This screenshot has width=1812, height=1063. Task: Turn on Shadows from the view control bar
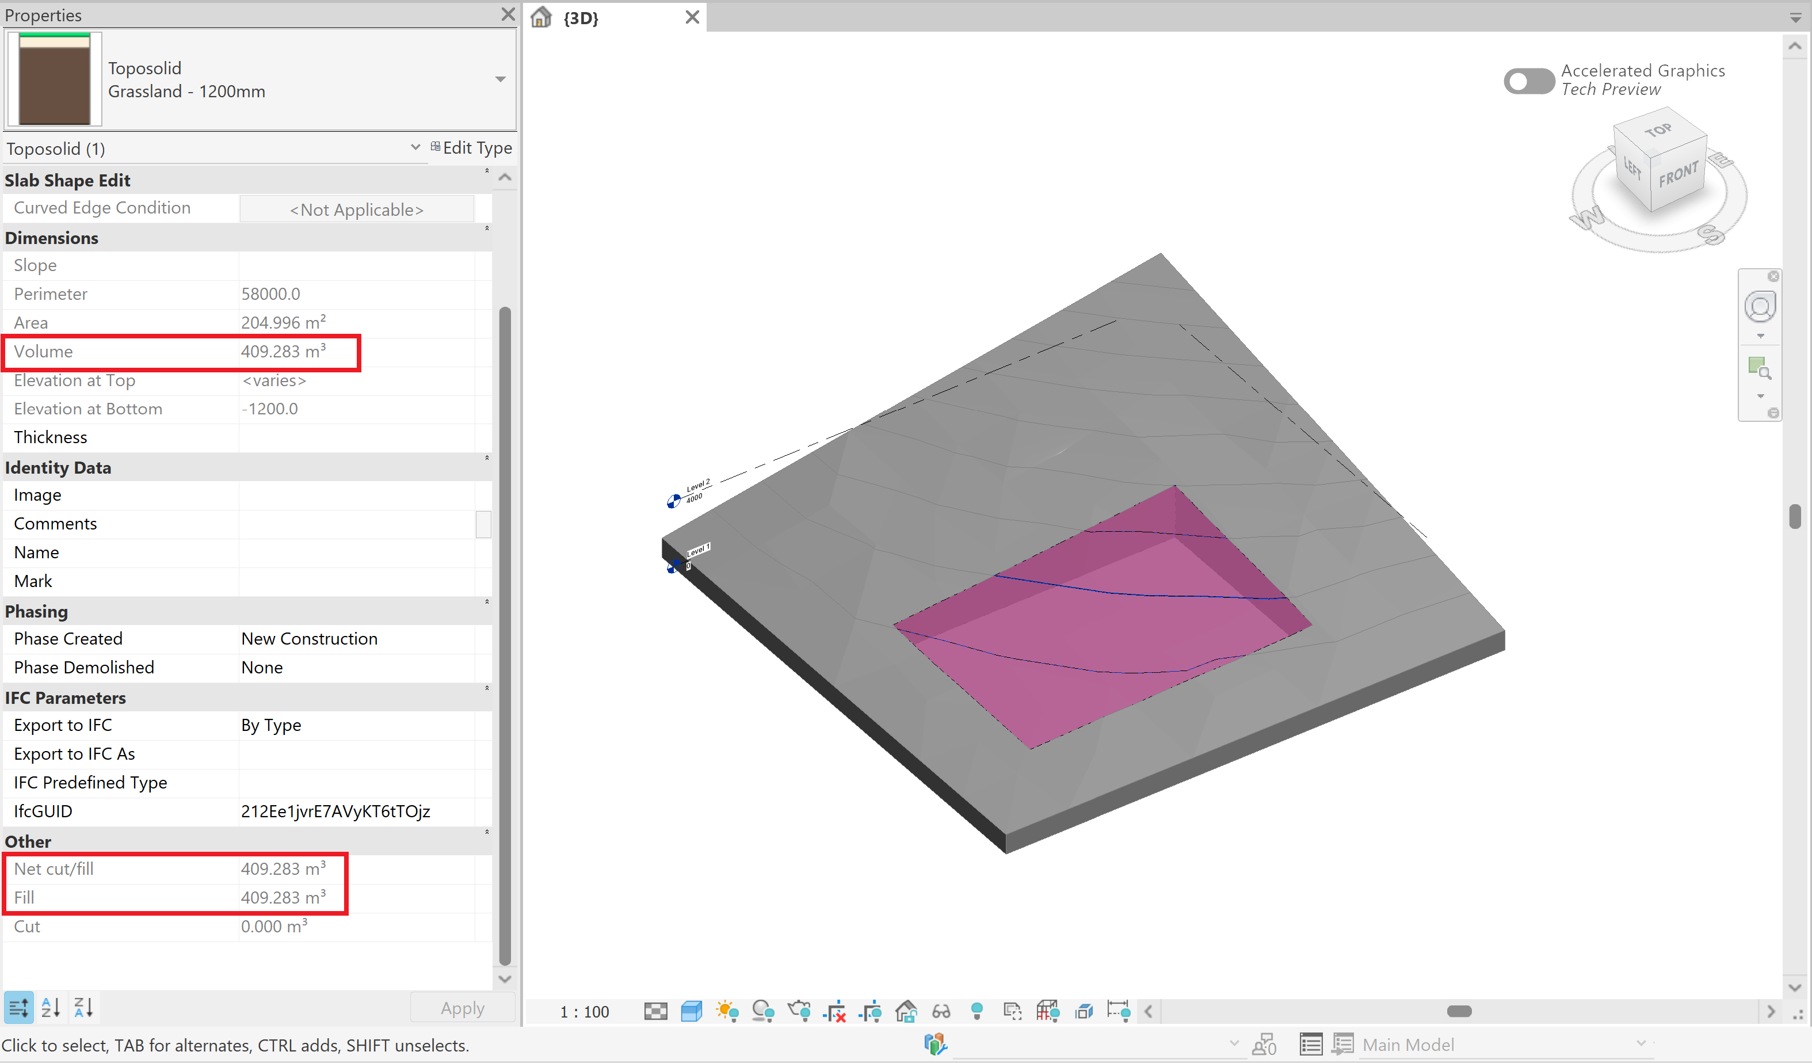point(763,1011)
